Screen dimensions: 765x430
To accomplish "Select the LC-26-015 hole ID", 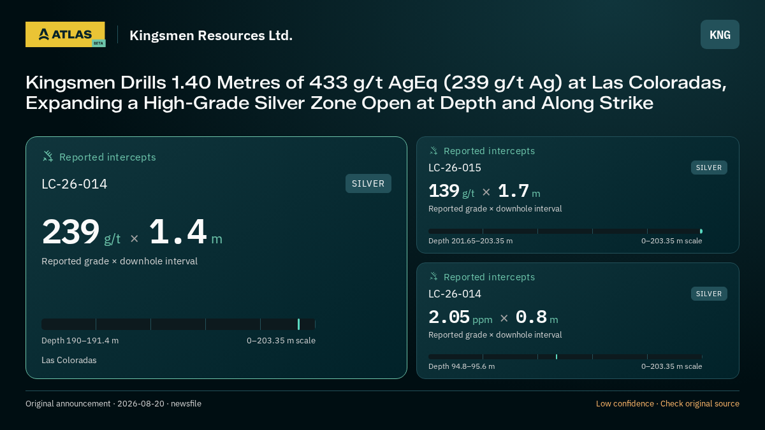I will (x=455, y=168).
